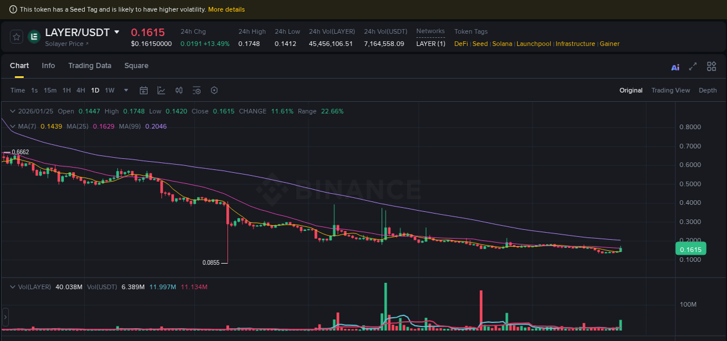Click the green 0.1615 price tag
Screen dimensions: 727x341
pos(690,248)
